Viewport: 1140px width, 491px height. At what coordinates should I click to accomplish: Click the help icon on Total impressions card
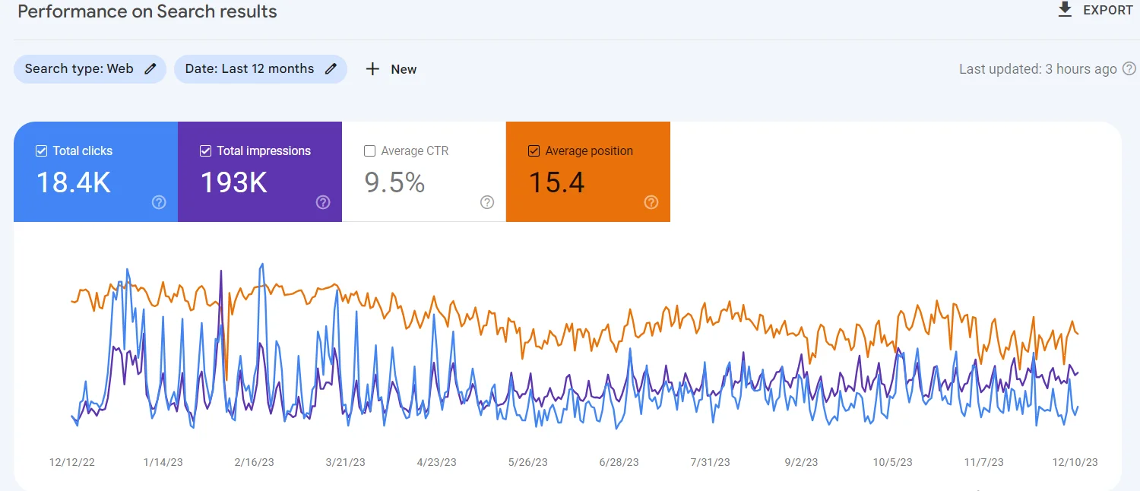pyautogui.click(x=323, y=202)
